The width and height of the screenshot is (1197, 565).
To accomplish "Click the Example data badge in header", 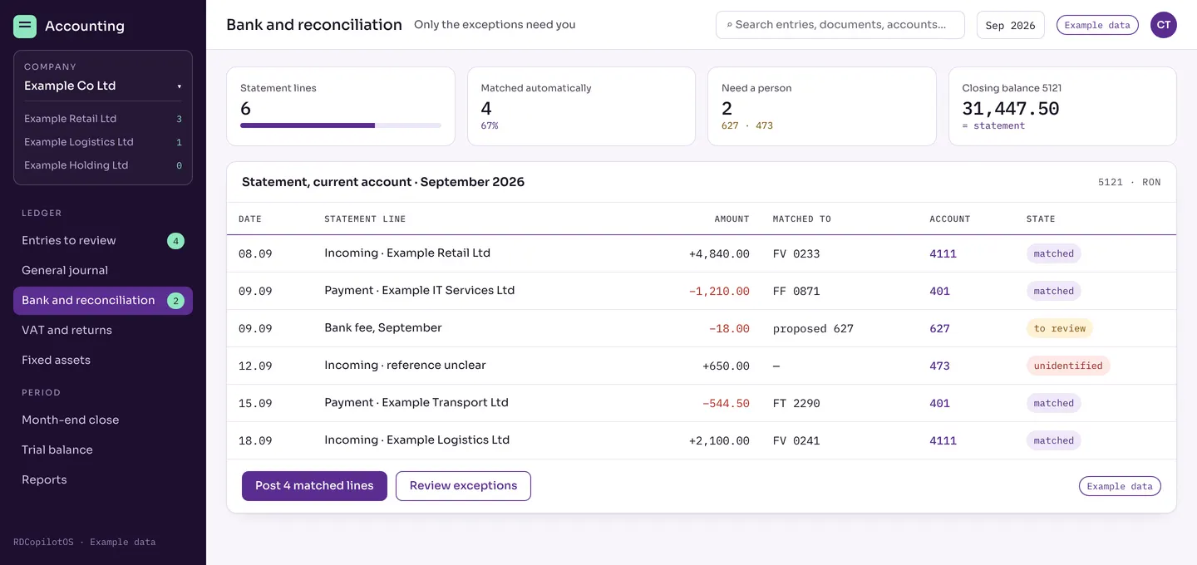I will pos(1097,25).
